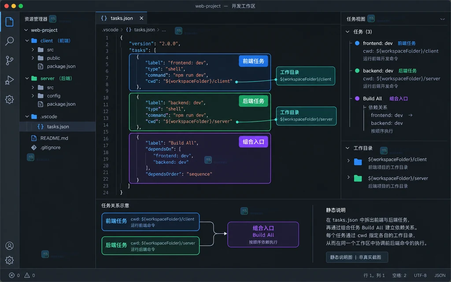Screen dimensions: 451x282
Task: Click the client folder icon in explorer
Action: (34, 41)
